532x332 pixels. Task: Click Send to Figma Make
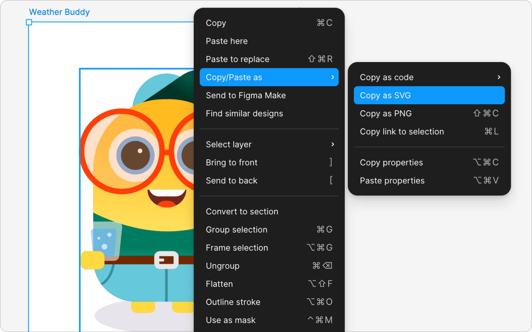(x=269, y=96)
